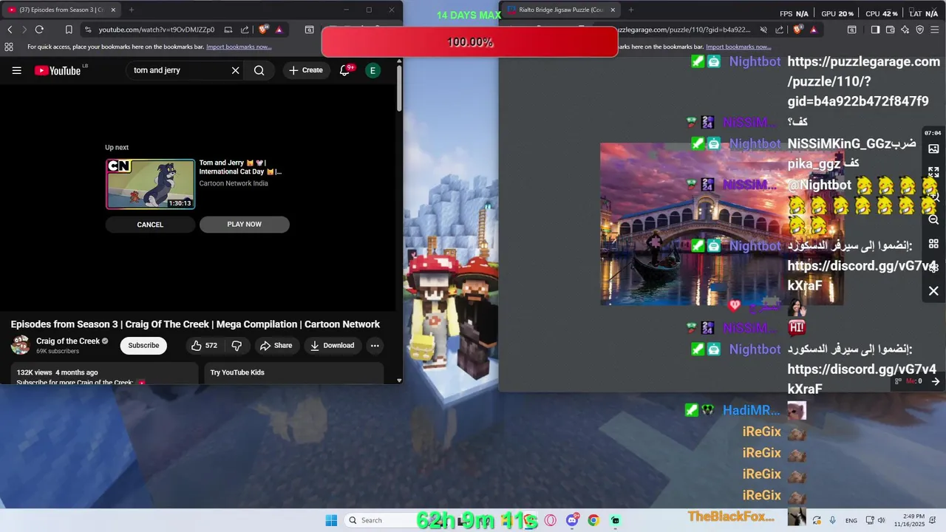This screenshot has height=532, width=946.
Task: Focus the YouTube search input field
Action: click(177, 70)
